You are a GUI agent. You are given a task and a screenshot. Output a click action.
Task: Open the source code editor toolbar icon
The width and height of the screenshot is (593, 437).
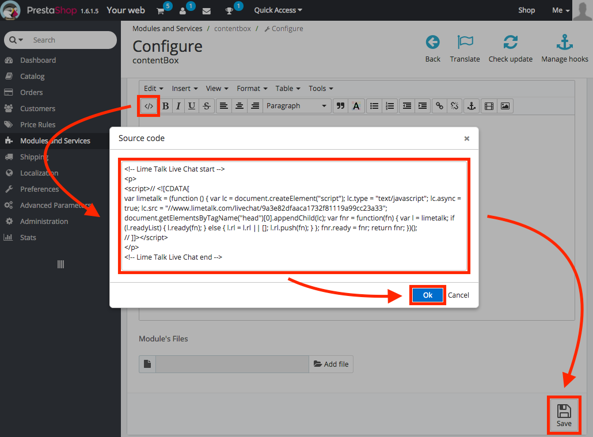(149, 106)
